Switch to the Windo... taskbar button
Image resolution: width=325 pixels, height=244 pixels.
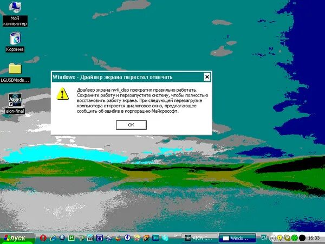point(237,238)
